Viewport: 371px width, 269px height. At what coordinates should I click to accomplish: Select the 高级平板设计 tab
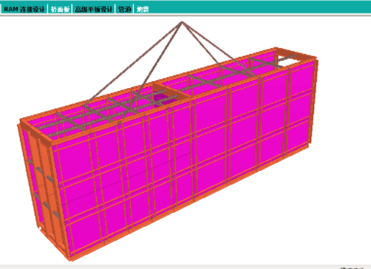click(94, 10)
